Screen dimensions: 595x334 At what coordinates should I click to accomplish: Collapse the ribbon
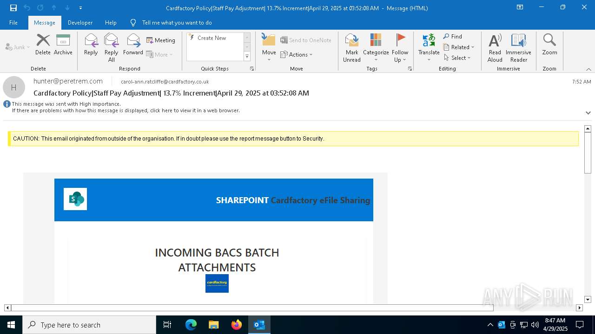pyautogui.click(x=588, y=69)
